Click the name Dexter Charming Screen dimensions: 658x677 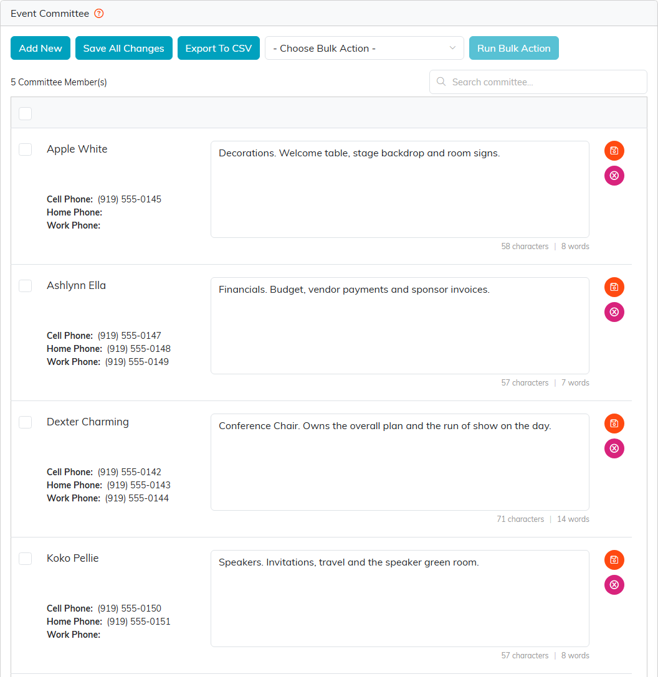pyautogui.click(x=88, y=422)
